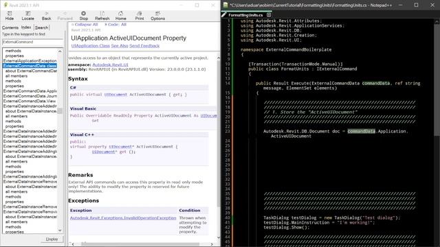Click the namespace ExternalCommandBoilerplate line
Screen dimensions: 440x247
(x=286, y=49)
